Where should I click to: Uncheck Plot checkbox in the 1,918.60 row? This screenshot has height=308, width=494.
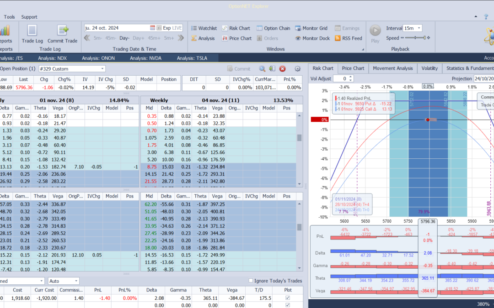(287, 298)
